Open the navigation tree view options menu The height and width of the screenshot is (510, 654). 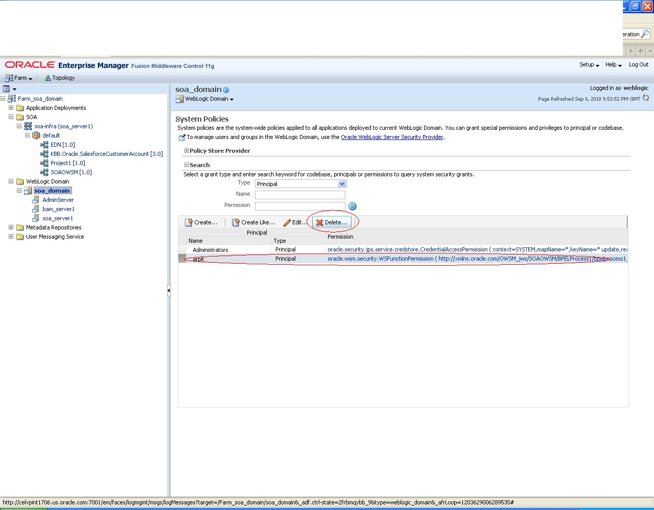10,89
